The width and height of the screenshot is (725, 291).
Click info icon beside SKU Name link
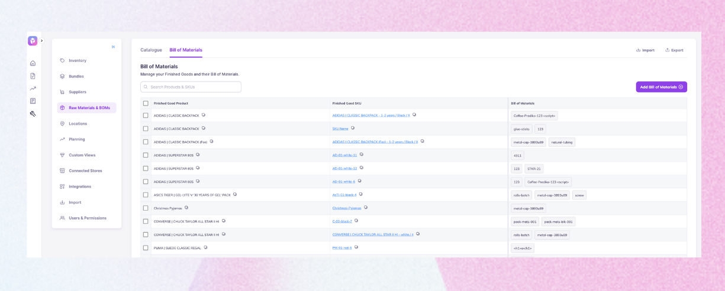pos(353,128)
